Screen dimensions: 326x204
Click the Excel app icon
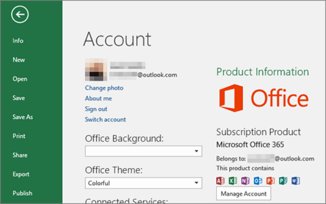pyautogui.click(x=233, y=181)
